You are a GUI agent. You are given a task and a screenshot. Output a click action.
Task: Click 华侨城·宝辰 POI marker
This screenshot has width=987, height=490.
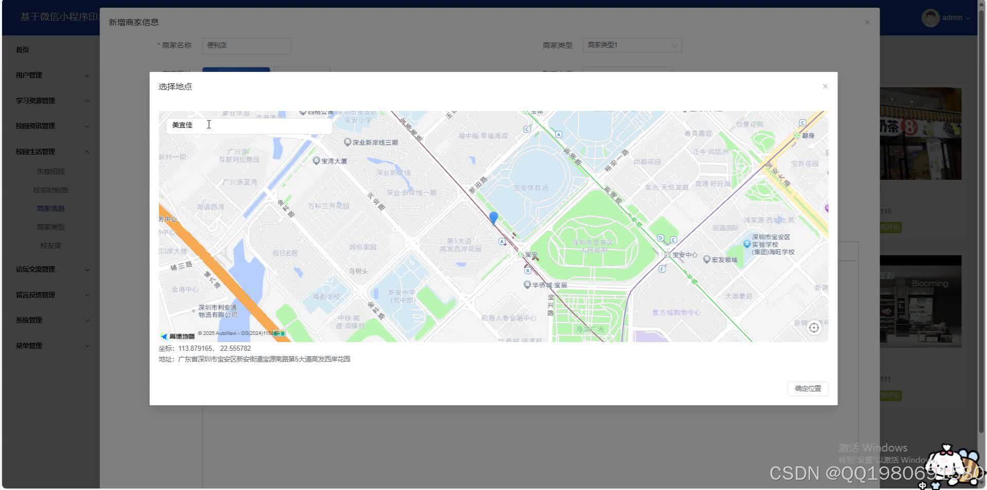click(527, 285)
